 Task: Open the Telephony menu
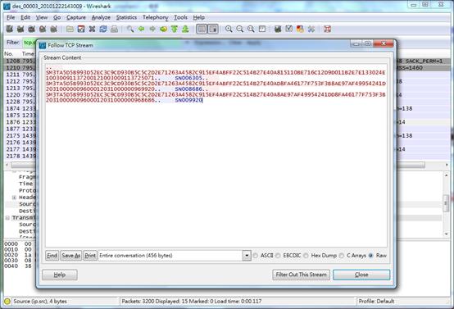click(156, 17)
